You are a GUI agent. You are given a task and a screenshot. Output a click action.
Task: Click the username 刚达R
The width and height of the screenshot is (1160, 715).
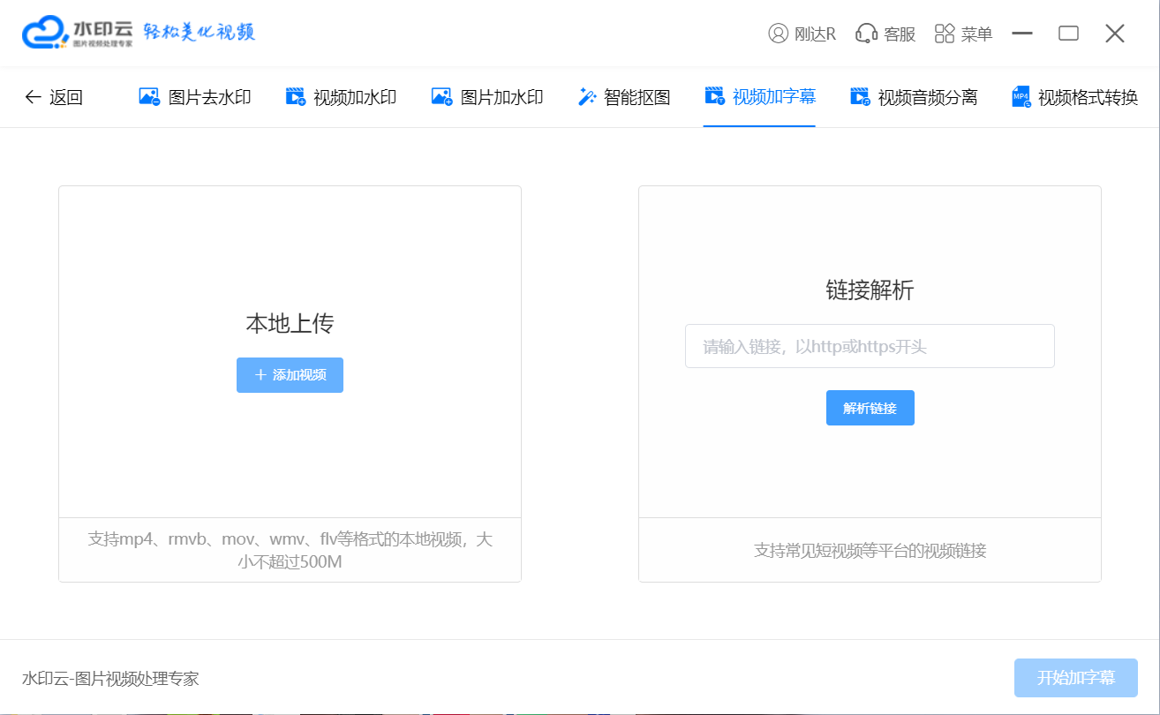[x=815, y=34]
